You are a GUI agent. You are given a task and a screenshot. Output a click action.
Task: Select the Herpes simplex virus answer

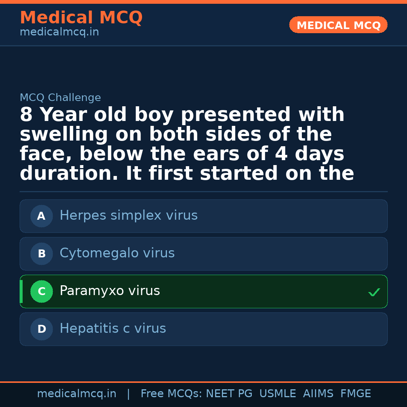pos(129,216)
